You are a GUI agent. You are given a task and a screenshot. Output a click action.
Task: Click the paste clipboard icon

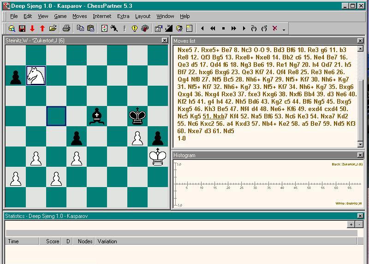(x=90, y=29)
